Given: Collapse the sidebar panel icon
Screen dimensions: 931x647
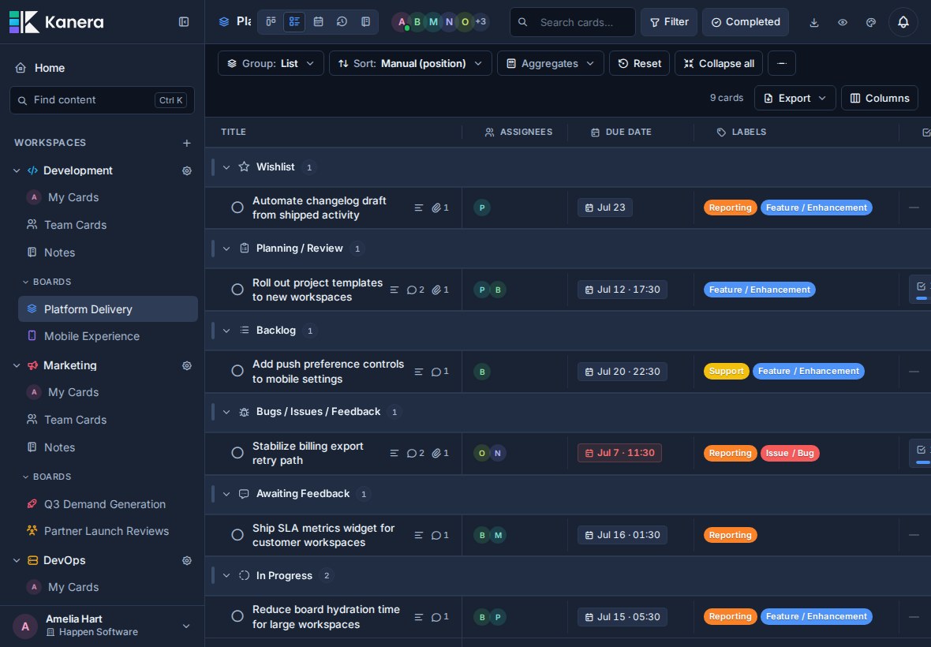Looking at the screenshot, I should [184, 22].
